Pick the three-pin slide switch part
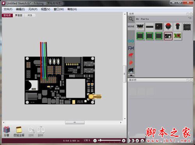 coord(140,27)
